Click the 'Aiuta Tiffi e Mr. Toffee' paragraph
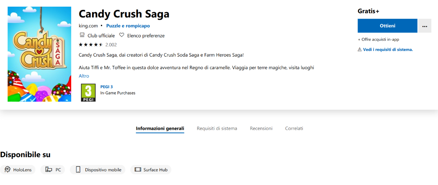This screenshot has width=438, height=185. 197,67
